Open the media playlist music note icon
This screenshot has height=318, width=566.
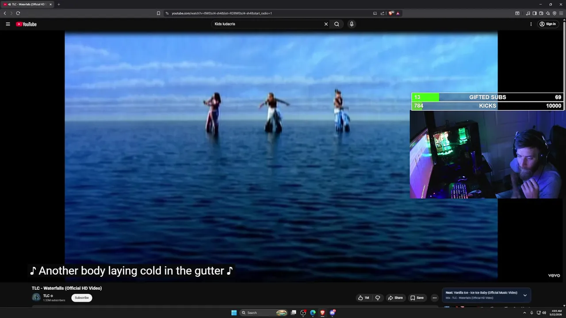click(x=528, y=13)
